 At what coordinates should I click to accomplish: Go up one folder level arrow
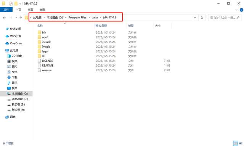click(21, 18)
